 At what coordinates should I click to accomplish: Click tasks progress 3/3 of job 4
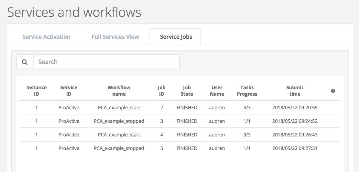[247, 135]
